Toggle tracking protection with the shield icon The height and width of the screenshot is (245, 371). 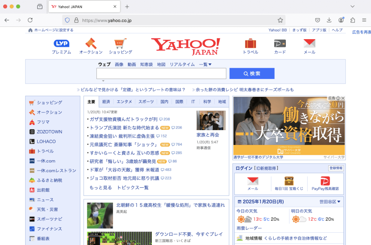click(67, 20)
